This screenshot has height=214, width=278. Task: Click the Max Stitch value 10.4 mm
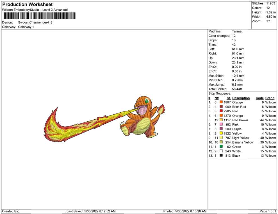coord(238,76)
